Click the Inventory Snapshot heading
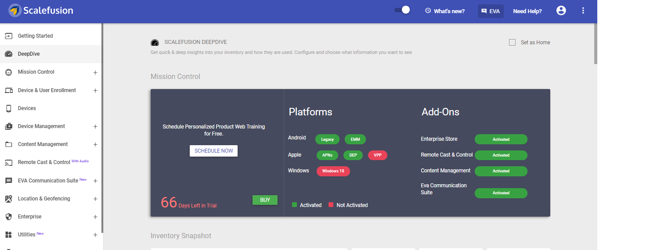The height and width of the screenshot is (250, 650). pyautogui.click(x=181, y=236)
